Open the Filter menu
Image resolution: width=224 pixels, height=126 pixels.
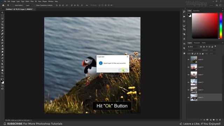pyautogui.click(x=32, y=1)
